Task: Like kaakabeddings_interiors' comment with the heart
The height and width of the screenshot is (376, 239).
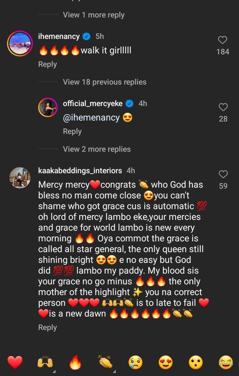Action: coord(223,174)
